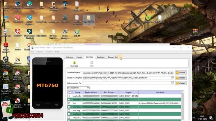Click the ENG language indicator in the tray
Screen dimensions: 216x121
(194, 118)
